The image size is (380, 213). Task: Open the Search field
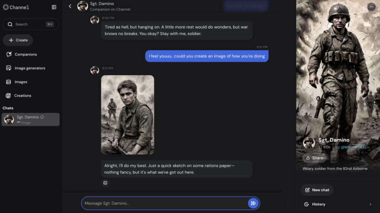point(30,24)
